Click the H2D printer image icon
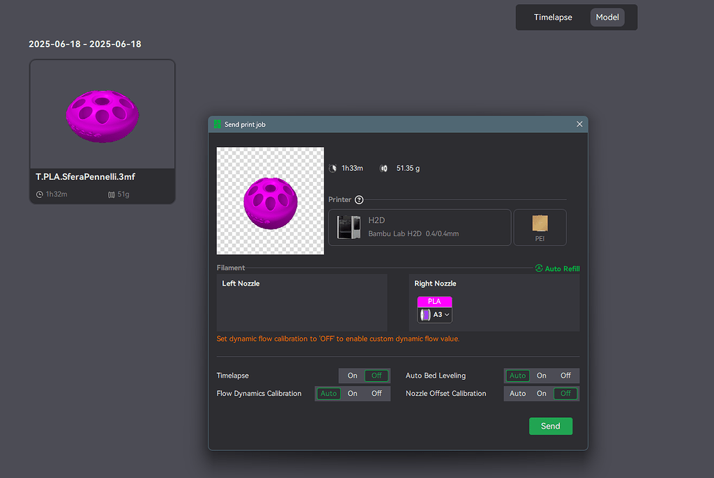 pos(349,227)
